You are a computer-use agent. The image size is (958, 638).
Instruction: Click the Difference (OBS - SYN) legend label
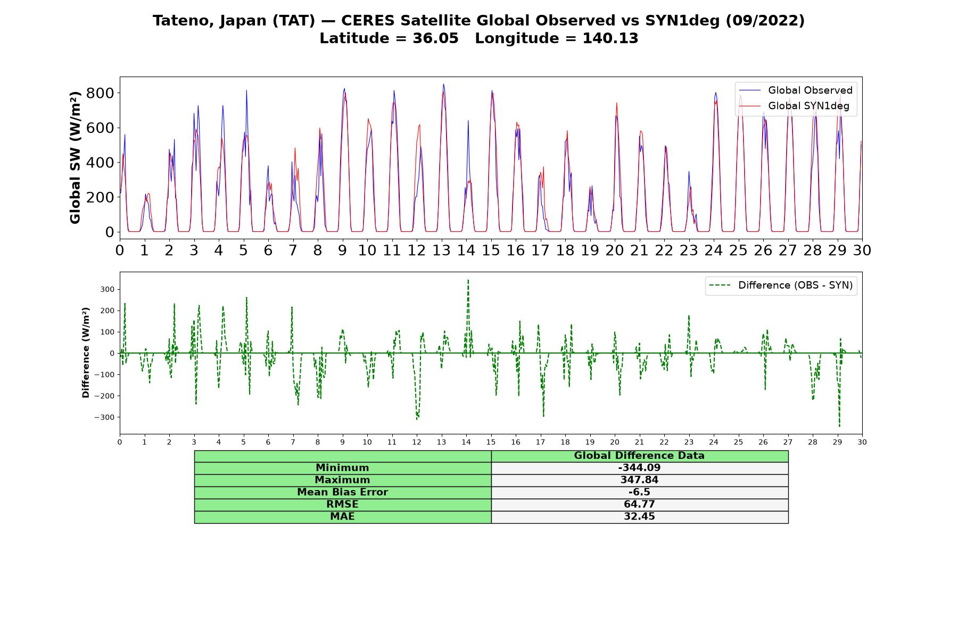pos(795,286)
